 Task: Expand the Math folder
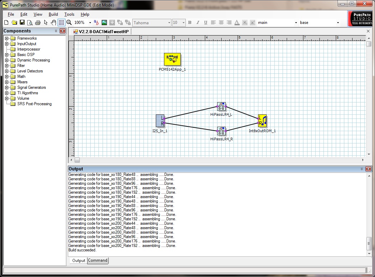(x=7, y=77)
